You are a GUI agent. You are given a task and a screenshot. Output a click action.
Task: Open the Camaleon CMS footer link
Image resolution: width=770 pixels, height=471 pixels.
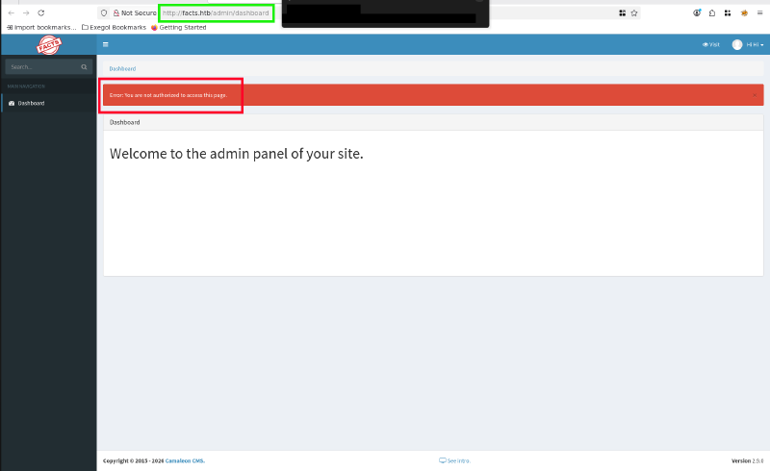tap(187, 461)
